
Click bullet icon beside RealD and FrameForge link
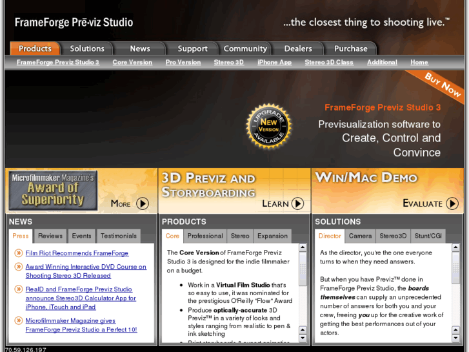pyautogui.click(x=19, y=289)
